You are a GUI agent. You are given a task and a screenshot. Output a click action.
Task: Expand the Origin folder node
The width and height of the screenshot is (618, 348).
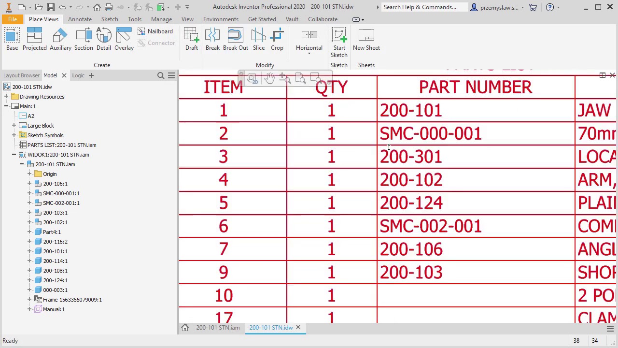click(x=29, y=174)
